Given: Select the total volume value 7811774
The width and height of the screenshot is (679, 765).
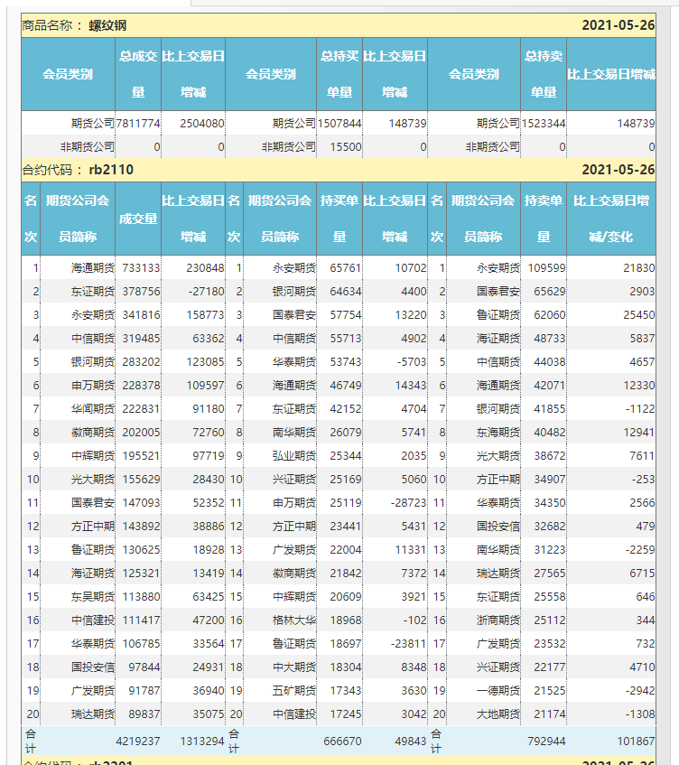Looking at the screenshot, I should 138,123.
